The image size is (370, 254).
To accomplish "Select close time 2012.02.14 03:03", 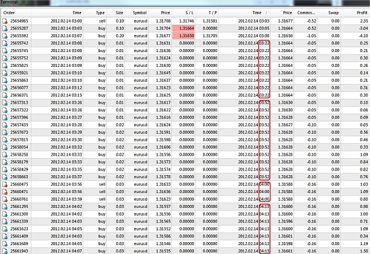I will pos(253,21).
